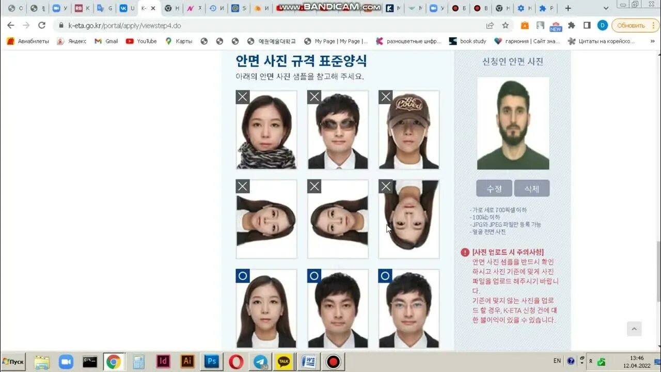Open the system tray help icon
Screen dimensions: 661x372
click(571, 361)
